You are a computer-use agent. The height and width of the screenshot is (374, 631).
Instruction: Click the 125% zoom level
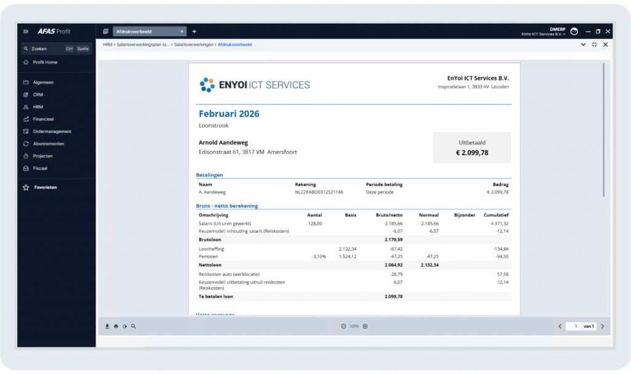pyautogui.click(x=354, y=327)
